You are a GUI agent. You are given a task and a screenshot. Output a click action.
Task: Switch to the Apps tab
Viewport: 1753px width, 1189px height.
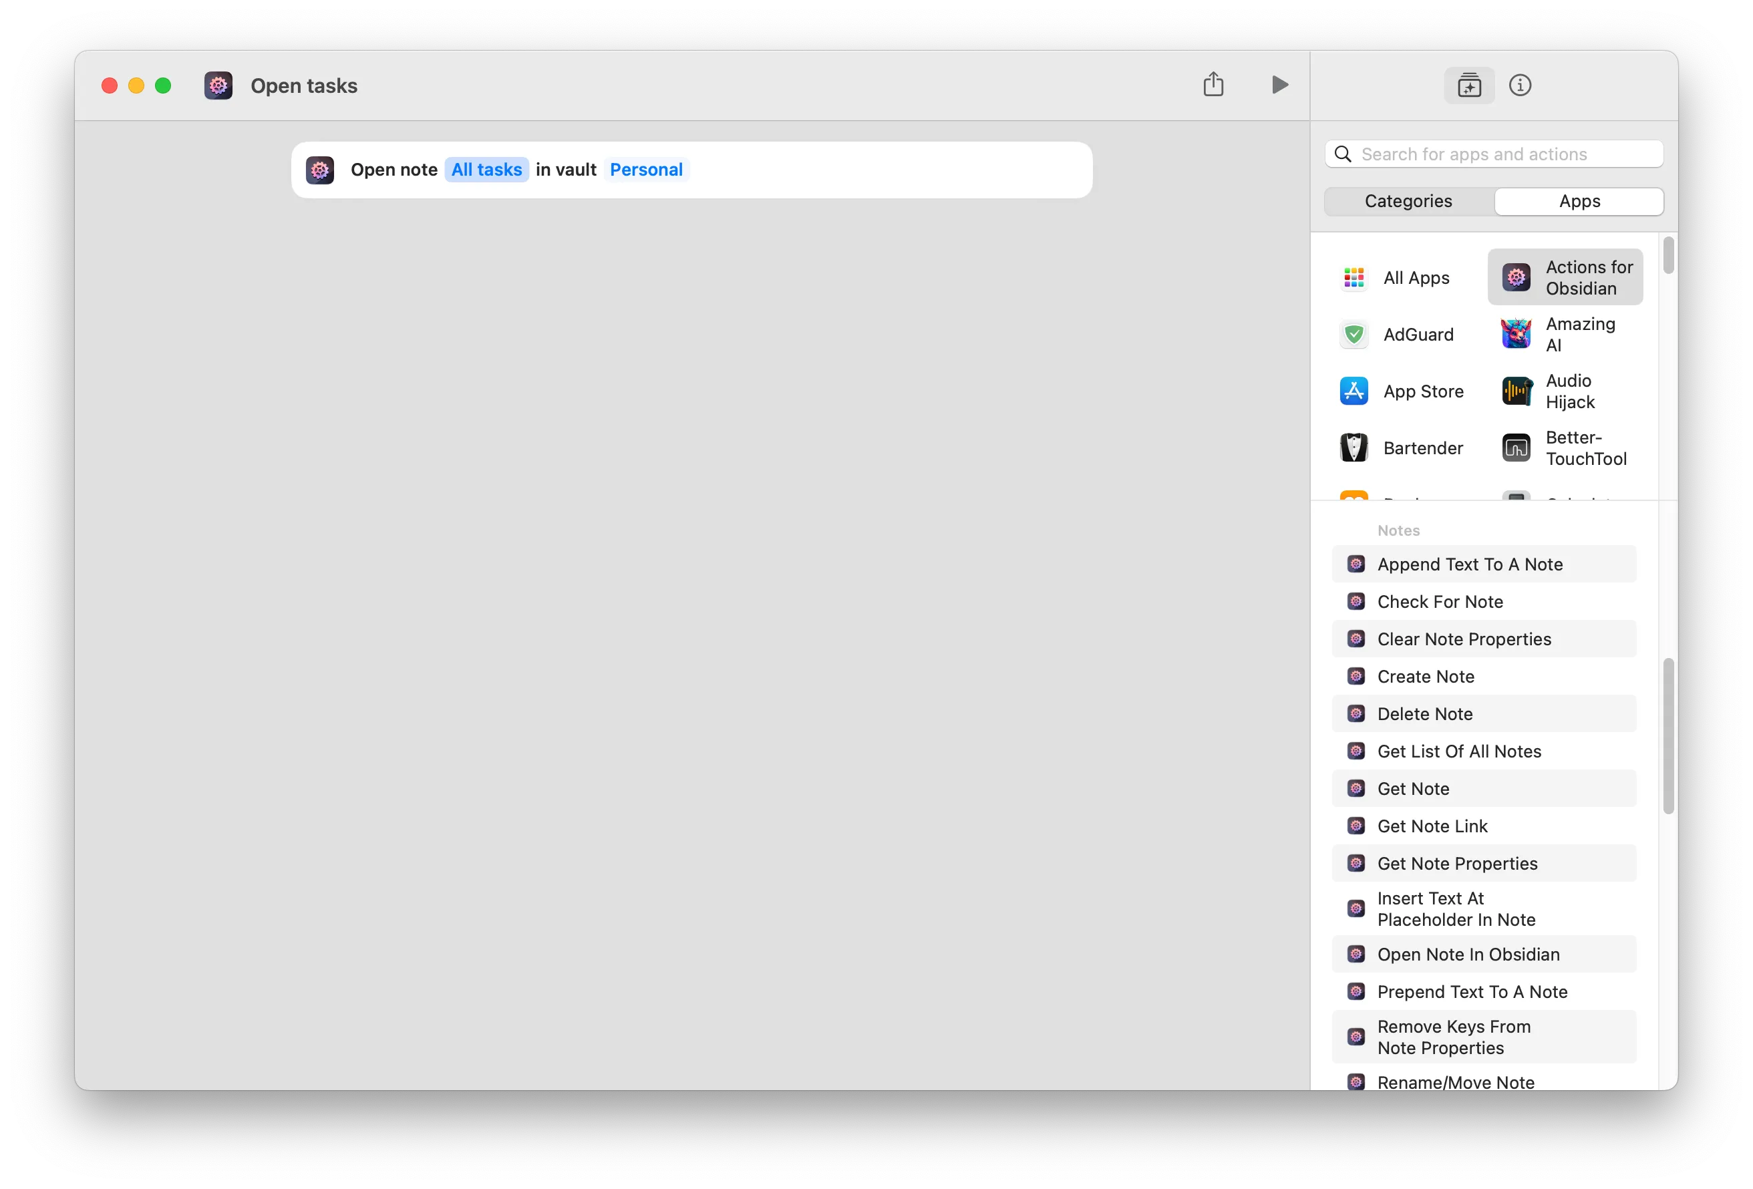tap(1579, 200)
